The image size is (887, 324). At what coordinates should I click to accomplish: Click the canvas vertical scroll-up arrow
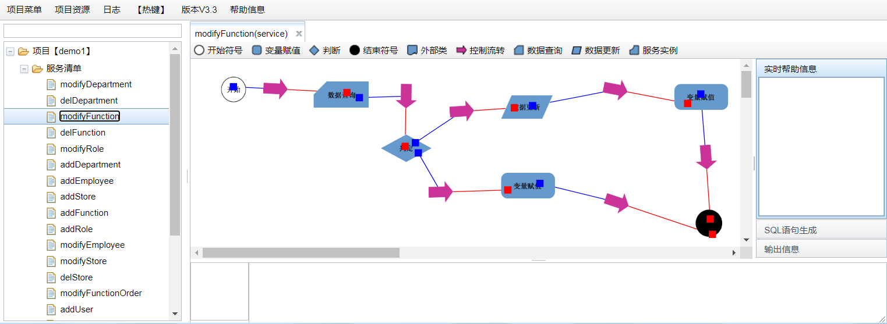point(746,65)
